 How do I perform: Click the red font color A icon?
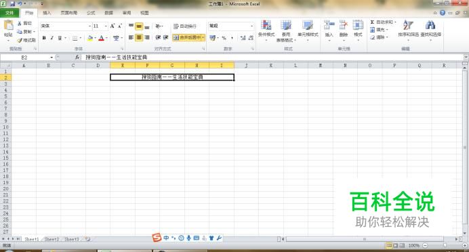coord(102,38)
